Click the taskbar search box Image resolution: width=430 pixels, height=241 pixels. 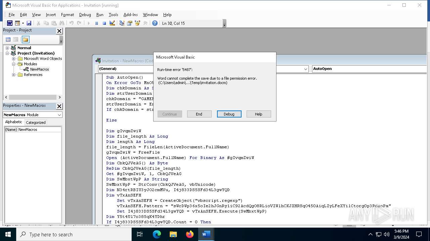(x=74, y=234)
